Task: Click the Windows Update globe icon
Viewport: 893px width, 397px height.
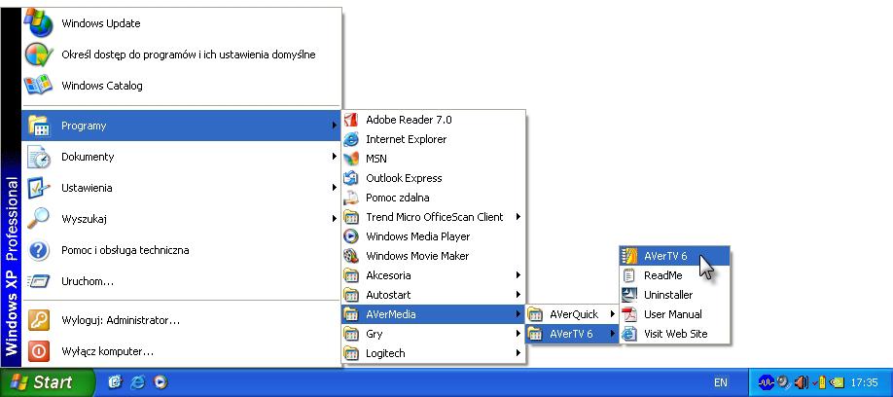Action: (39, 23)
